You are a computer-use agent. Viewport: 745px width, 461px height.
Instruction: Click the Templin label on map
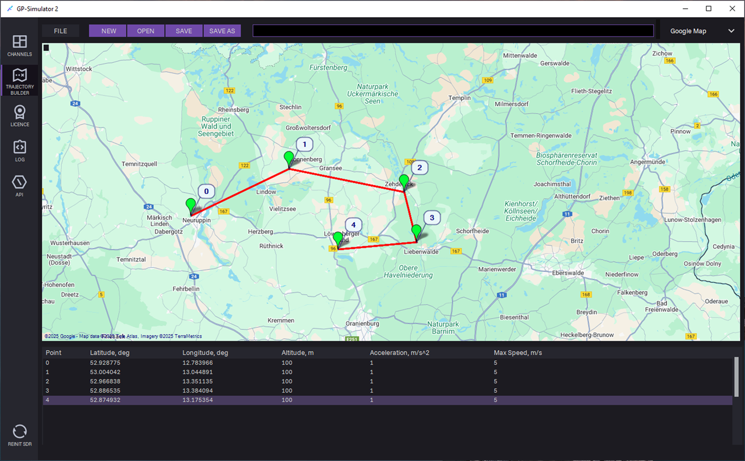point(460,98)
